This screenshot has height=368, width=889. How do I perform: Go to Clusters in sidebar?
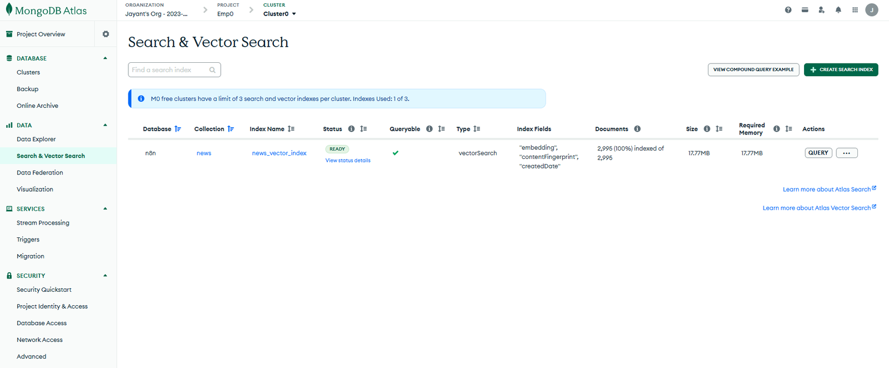[x=28, y=72]
